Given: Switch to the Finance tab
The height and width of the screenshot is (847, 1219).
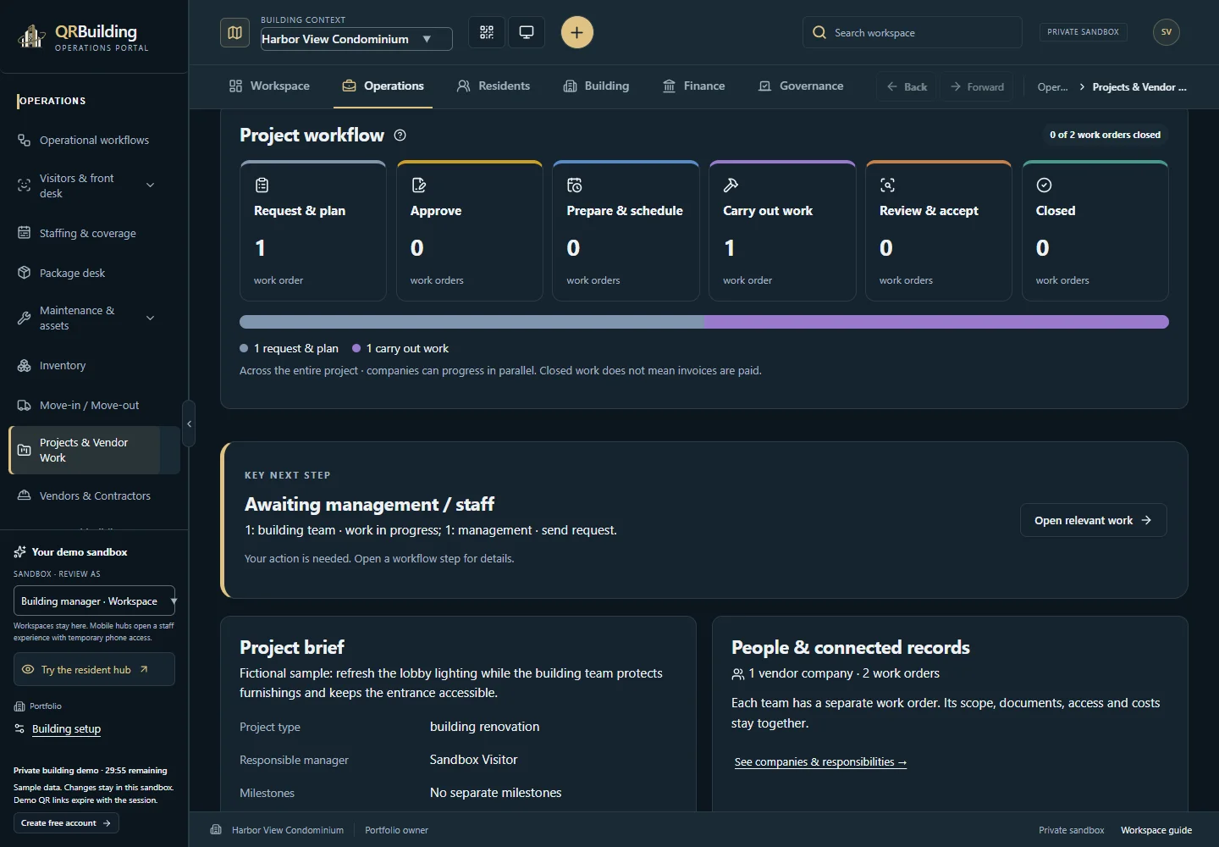Looking at the screenshot, I should coord(694,86).
